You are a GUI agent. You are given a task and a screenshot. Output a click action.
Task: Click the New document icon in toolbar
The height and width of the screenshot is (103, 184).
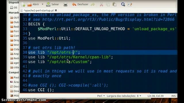tap(23, 5)
